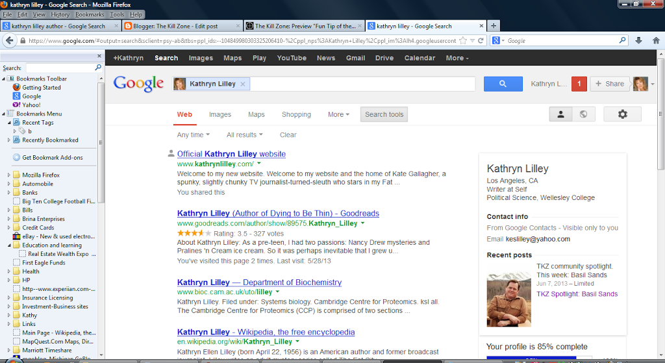The height and width of the screenshot is (363, 665).
Task: Open the More dropdown in the result tabs
Action: [x=338, y=114]
